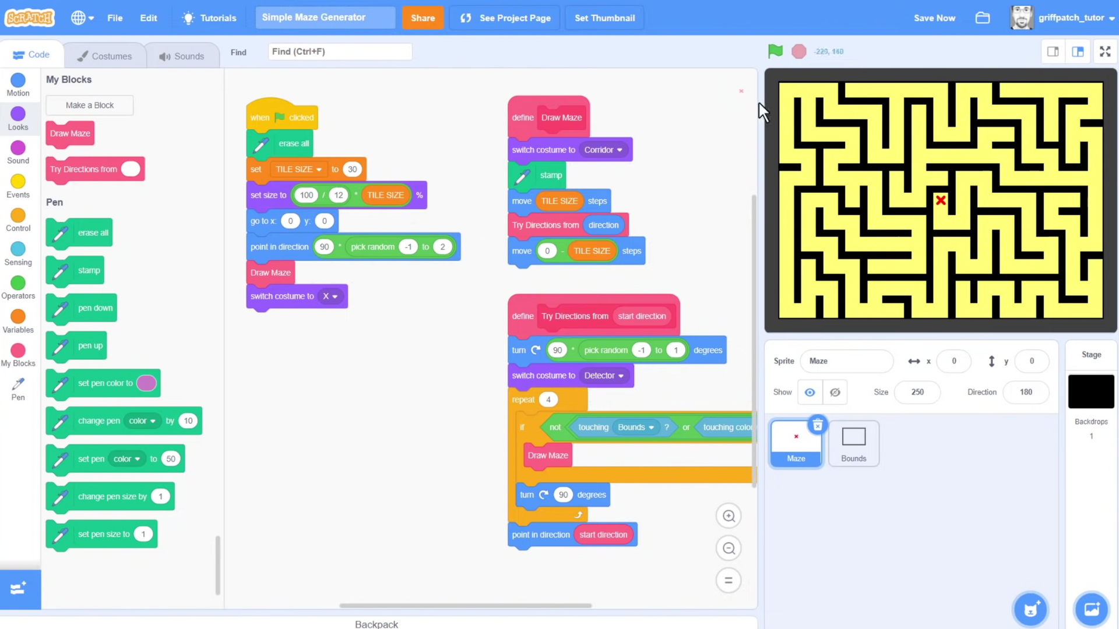Viewport: 1119px width, 629px height.
Task: Select the erase all pen block
Action: [x=79, y=233]
